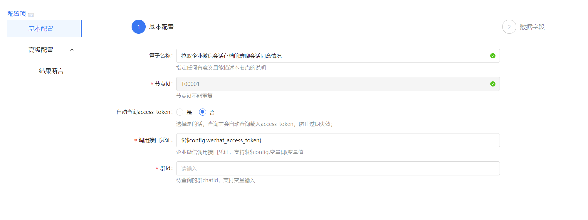
Task: Click the empty 群Id input box
Action: point(338,168)
